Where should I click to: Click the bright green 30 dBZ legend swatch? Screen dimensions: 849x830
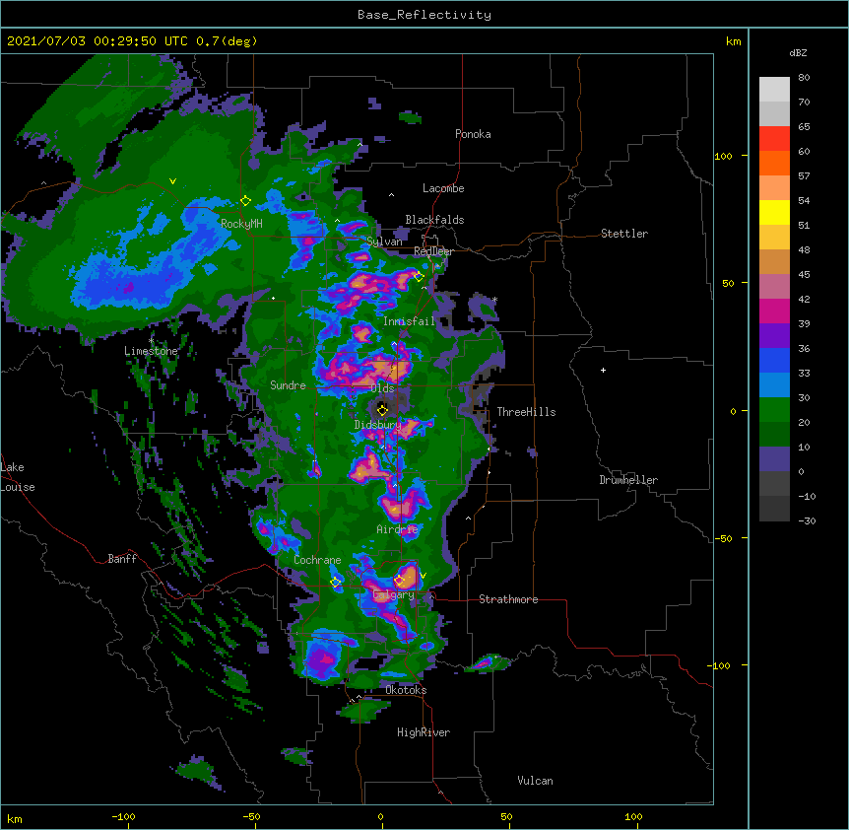774,410
